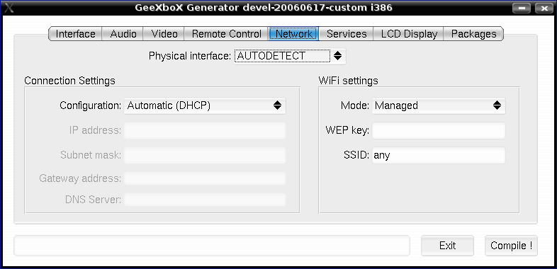Click the 'SSID:' label
The height and width of the screenshot is (269, 557).
[356, 156]
